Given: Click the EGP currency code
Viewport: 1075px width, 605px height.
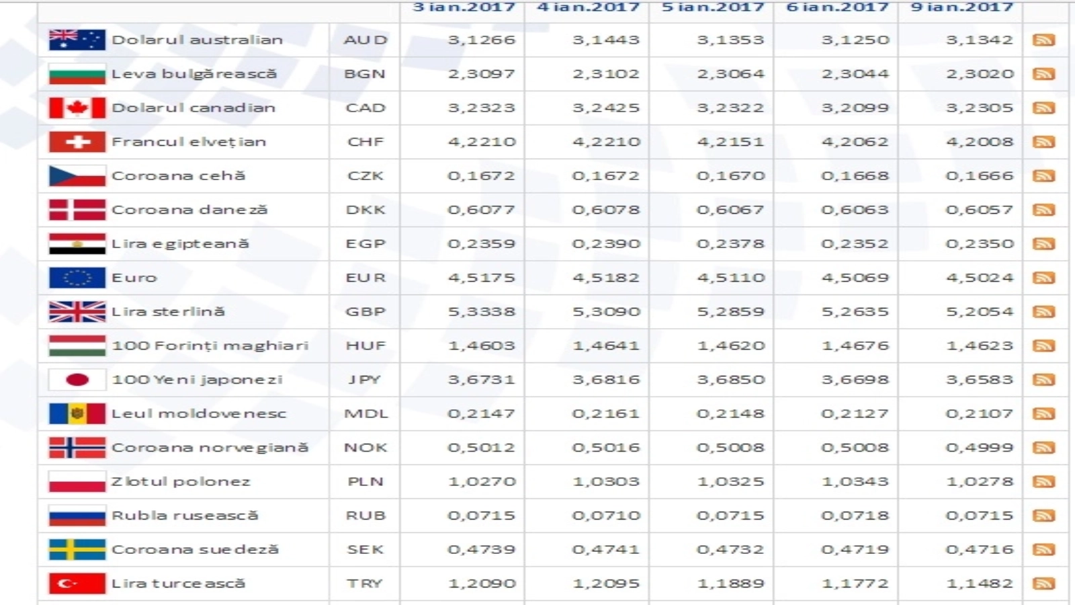Looking at the screenshot, I should click(365, 244).
